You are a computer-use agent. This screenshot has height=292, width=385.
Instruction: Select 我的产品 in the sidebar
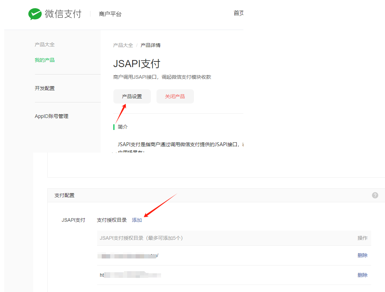[45, 60]
